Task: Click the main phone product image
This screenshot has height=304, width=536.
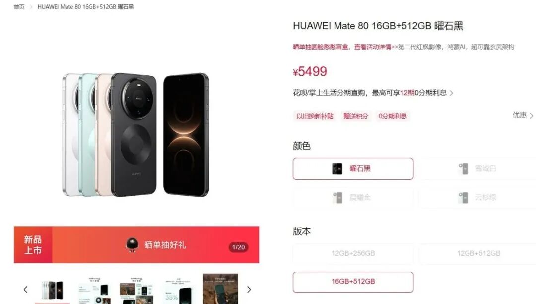Action: [135, 135]
